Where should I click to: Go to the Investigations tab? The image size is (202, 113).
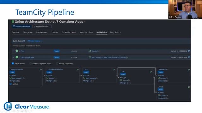pos(42,32)
